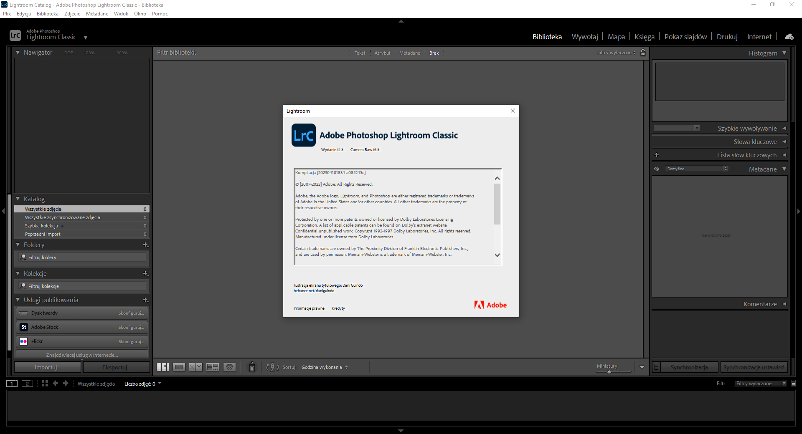Click the Importuj button
Image resolution: width=802 pixels, height=434 pixels.
pyautogui.click(x=47, y=367)
